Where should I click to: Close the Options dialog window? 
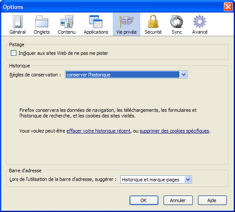(x=228, y=7)
